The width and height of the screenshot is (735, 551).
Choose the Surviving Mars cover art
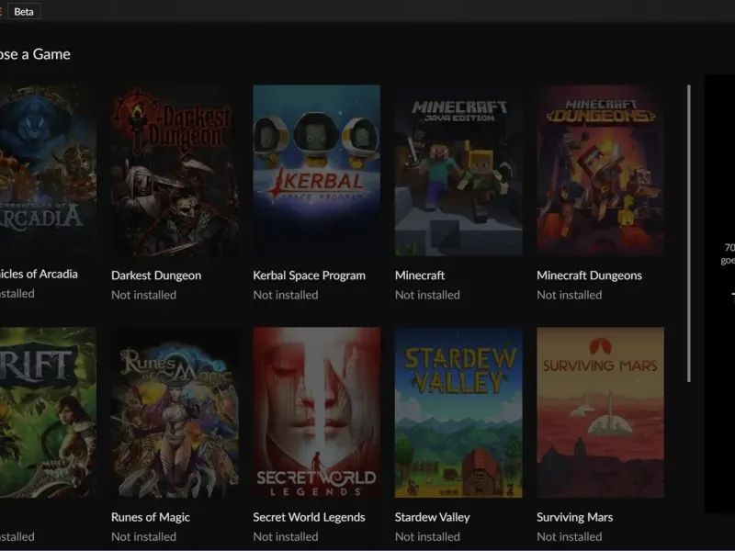601,412
